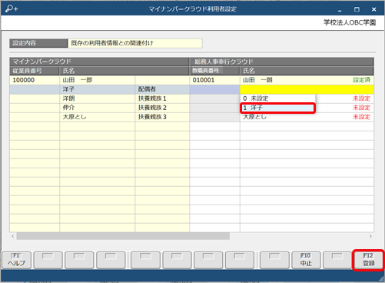Image resolution: width=385 pixels, height=283 pixels.
Task: Select the 伸介 name cell
Action: click(98, 108)
